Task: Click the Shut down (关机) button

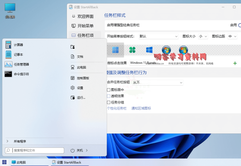Action: (x=77, y=150)
